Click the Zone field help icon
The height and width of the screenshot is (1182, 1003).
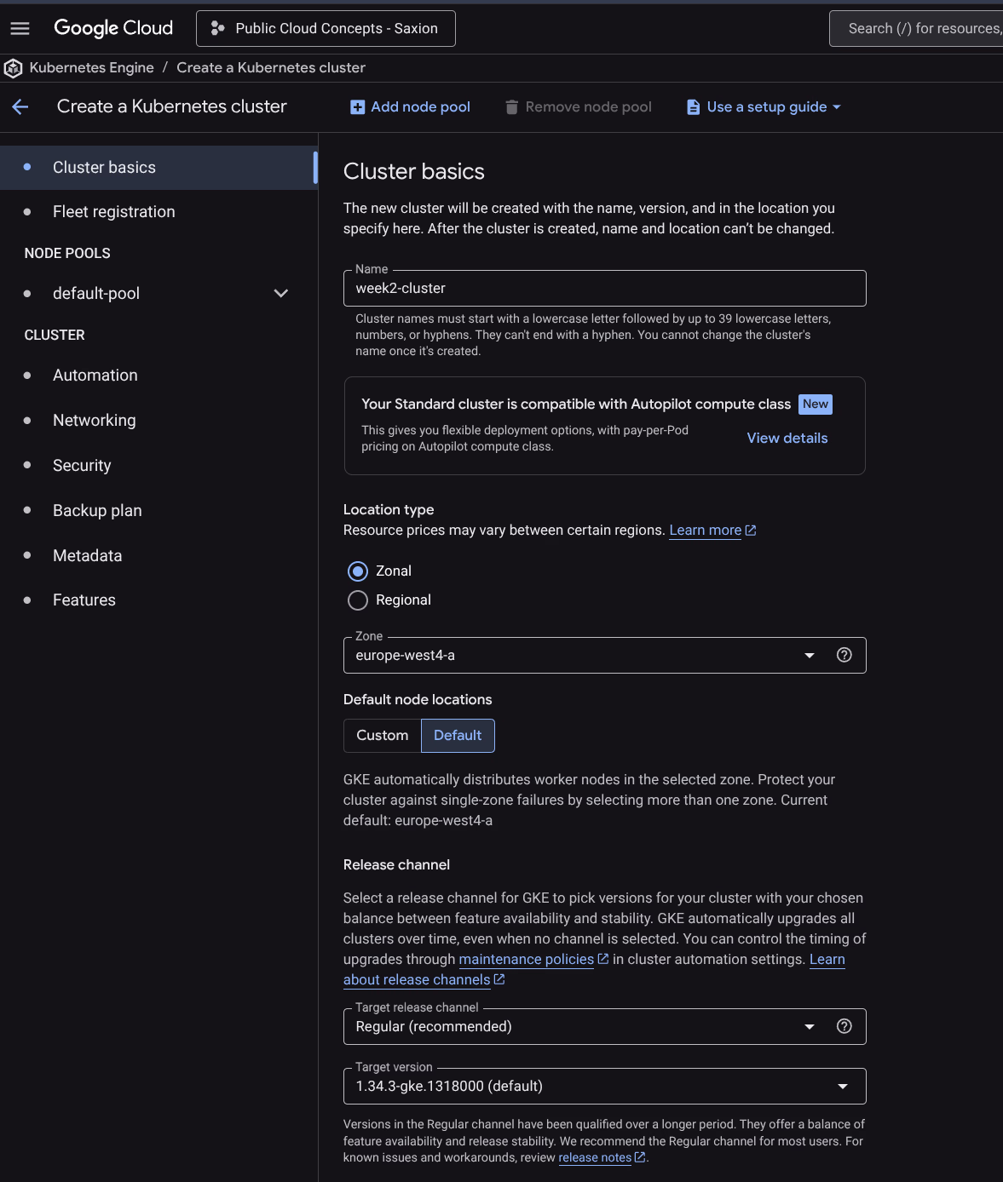pyautogui.click(x=844, y=655)
